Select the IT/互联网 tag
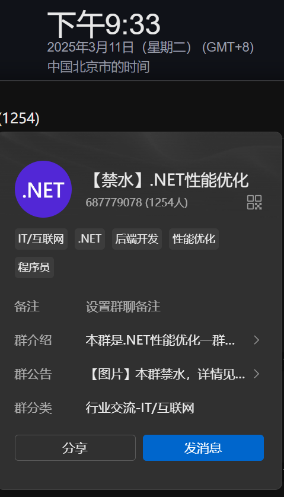Viewport: 284px width, 497px height. coord(41,239)
